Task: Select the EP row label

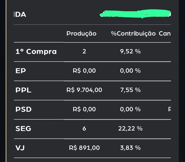Action: point(21,71)
